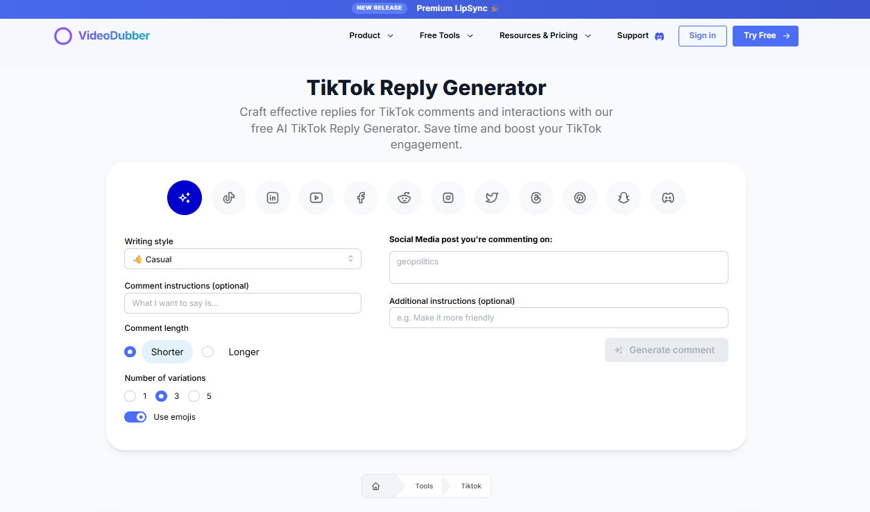Select the Discord platform icon
This screenshot has width=870, height=512.
point(668,198)
